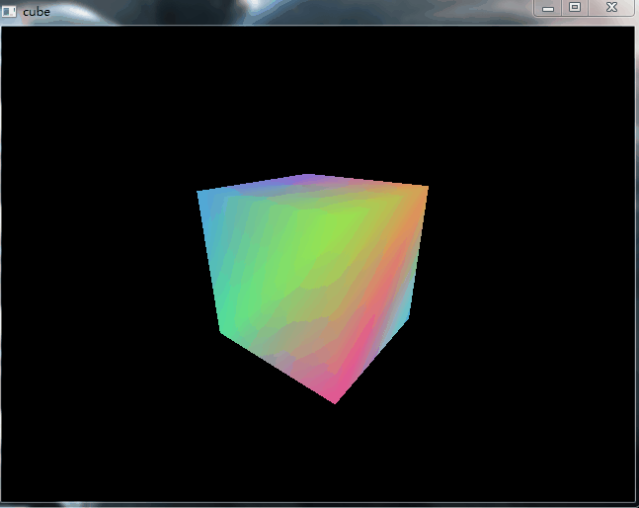639x508 pixels.
Task: Minimize the cube window
Action: point(548,8)
